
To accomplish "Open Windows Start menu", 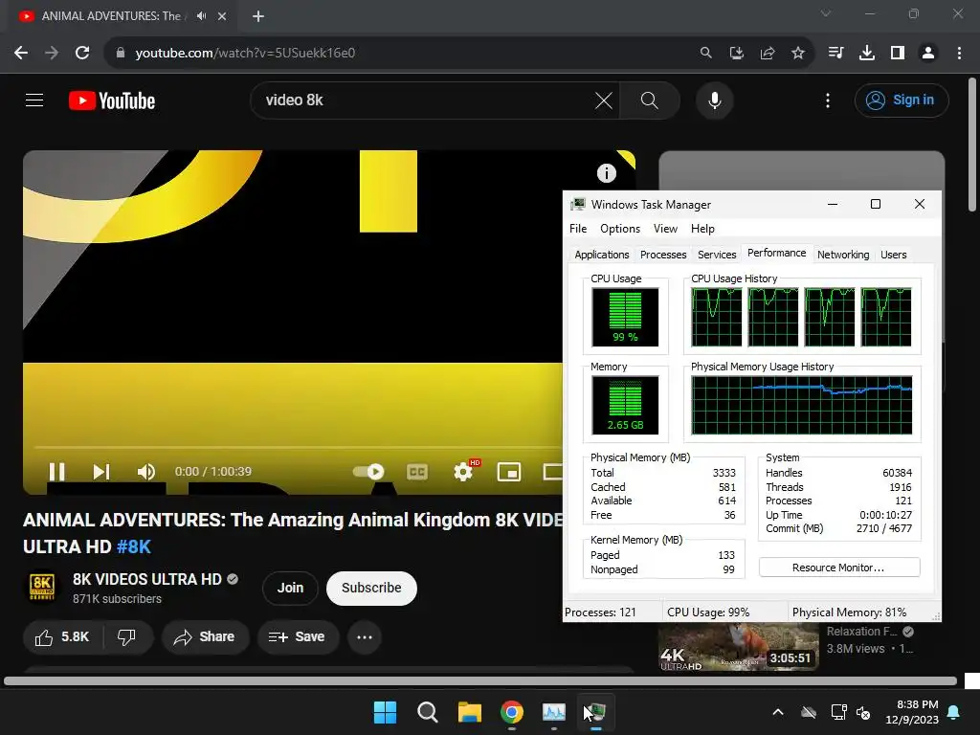I will coord(385,712).
